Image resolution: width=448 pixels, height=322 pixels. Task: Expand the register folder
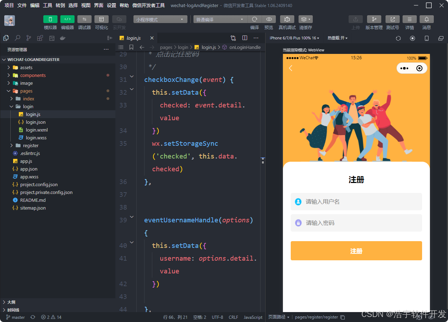click(x=11, y=145)
